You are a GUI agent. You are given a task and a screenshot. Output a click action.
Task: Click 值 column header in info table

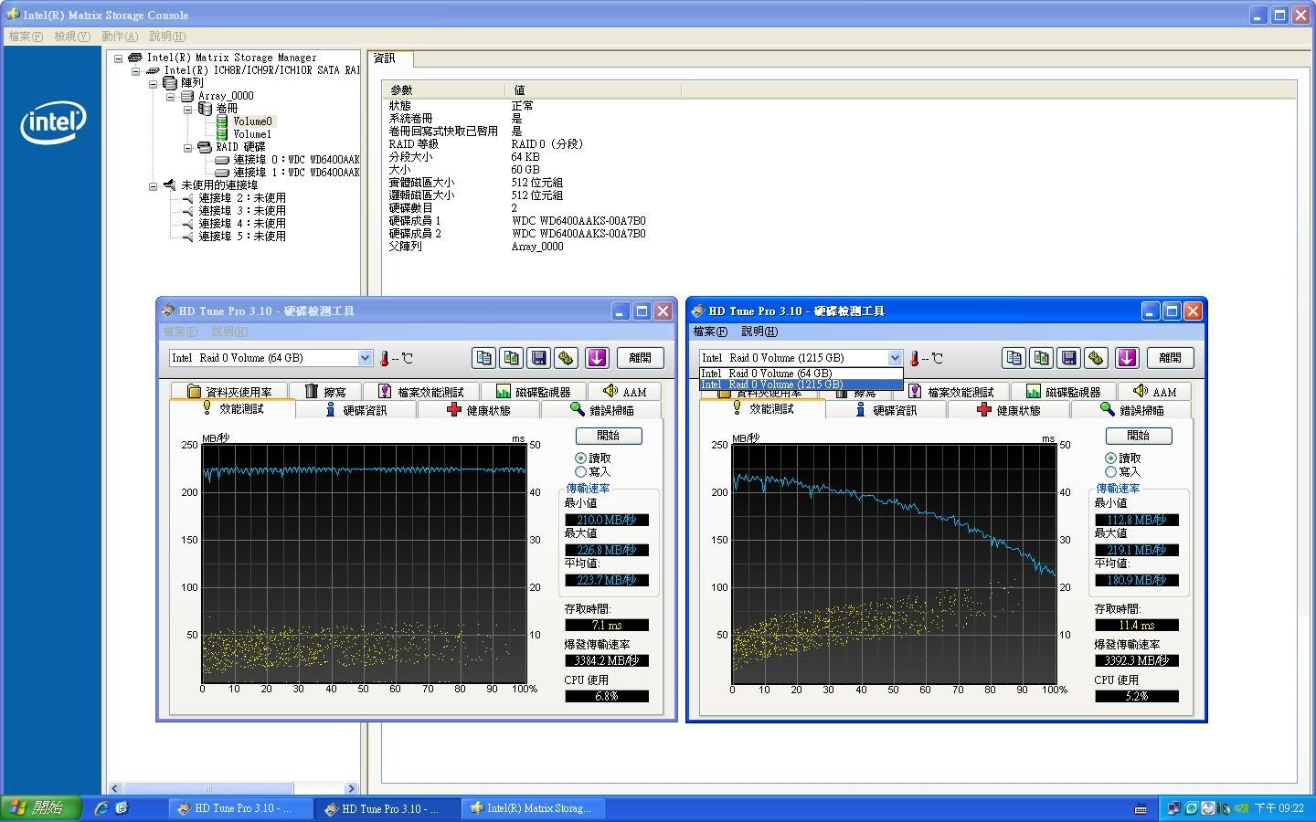pyautogui.click(x=592, y=90)
